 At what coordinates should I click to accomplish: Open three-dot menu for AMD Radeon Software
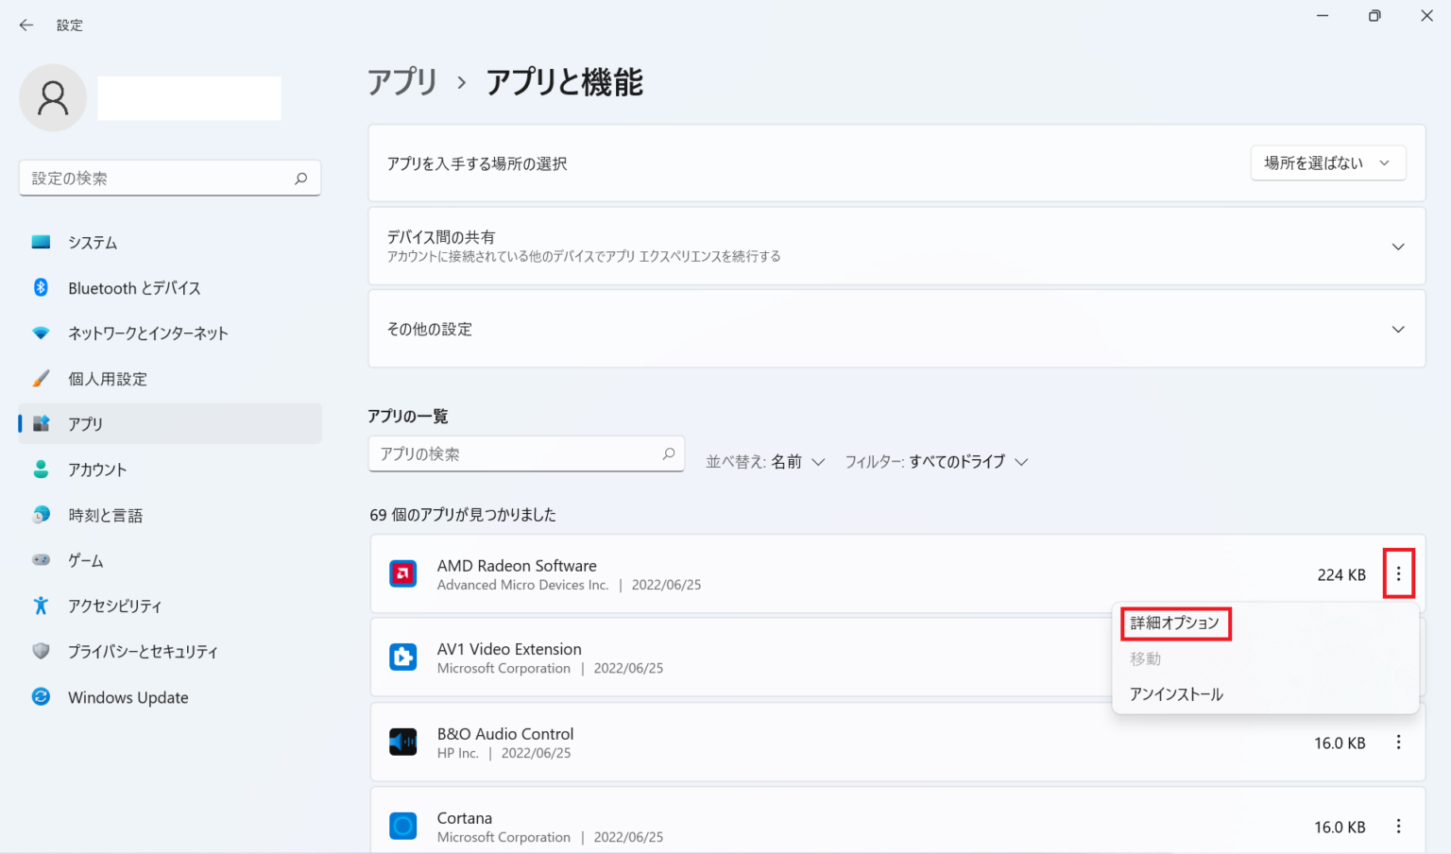coord(1398,574)
